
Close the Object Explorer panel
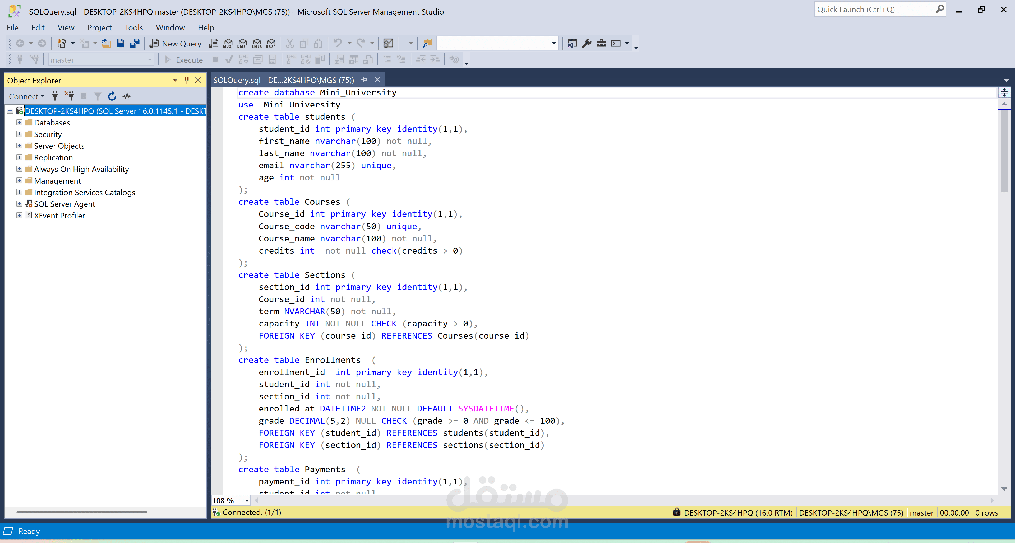tap(198, 80)
